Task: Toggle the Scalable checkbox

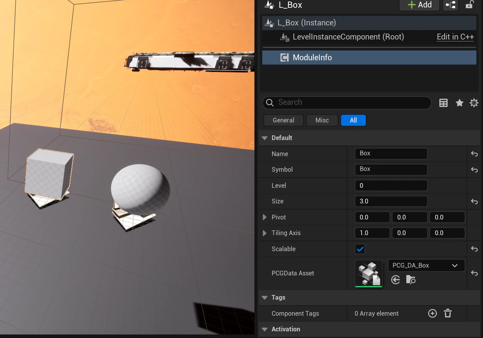Action: click(360, 249)
